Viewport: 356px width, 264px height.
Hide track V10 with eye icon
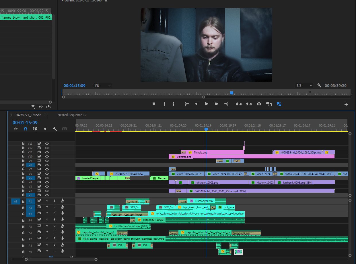(x=47, y=157)
